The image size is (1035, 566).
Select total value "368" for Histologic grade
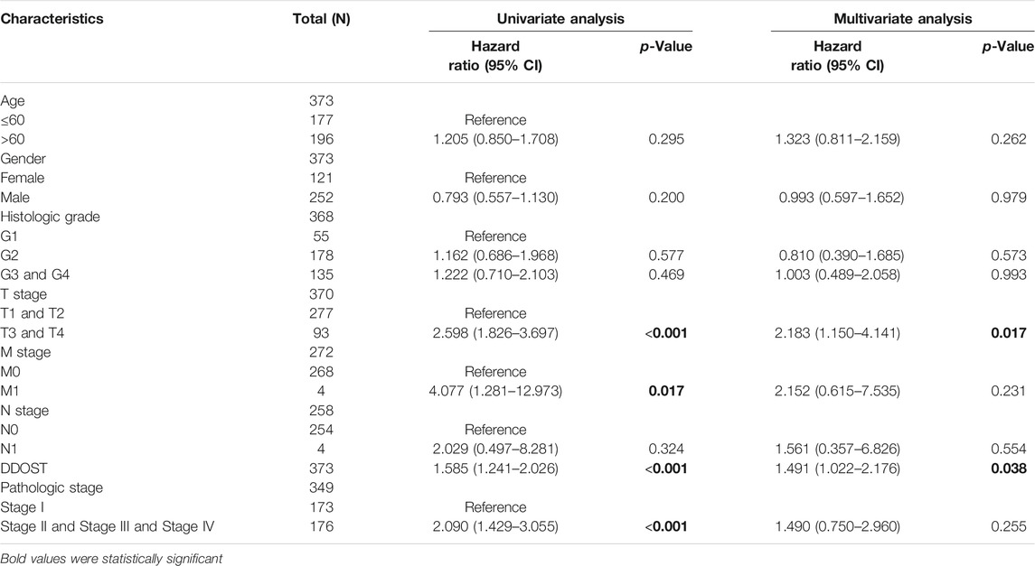pos(322,218)
